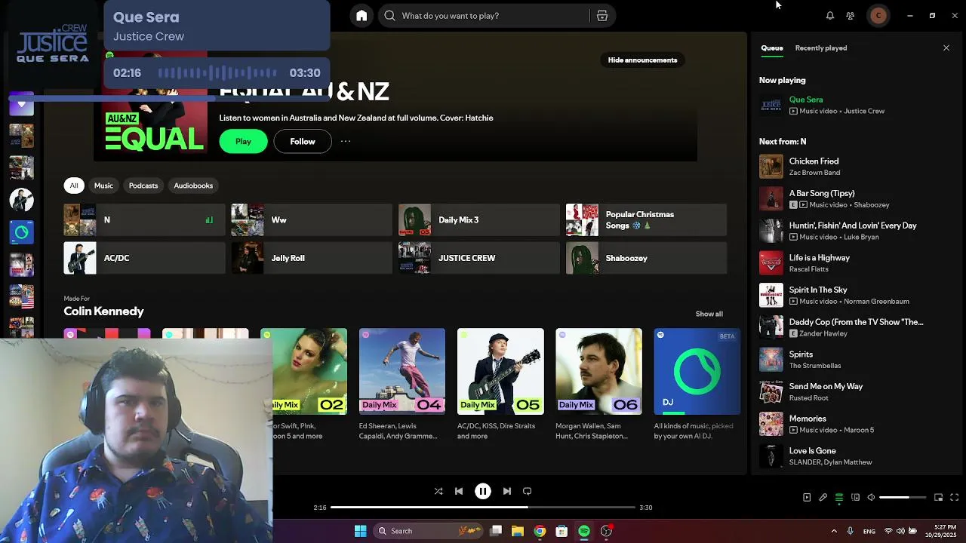
Task: Open Daily Mix 05 card
Action: pos(500,385)
